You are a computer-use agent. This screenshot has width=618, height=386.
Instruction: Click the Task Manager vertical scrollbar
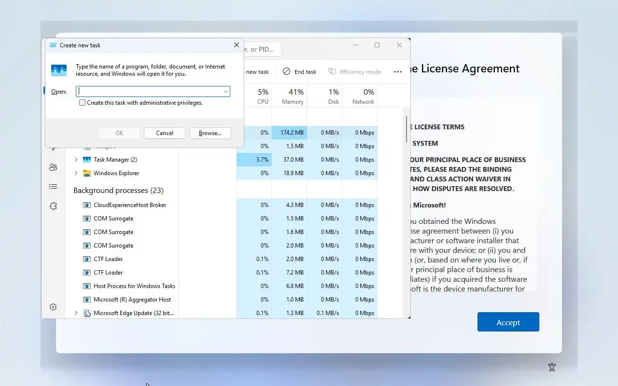coord(407,129)
